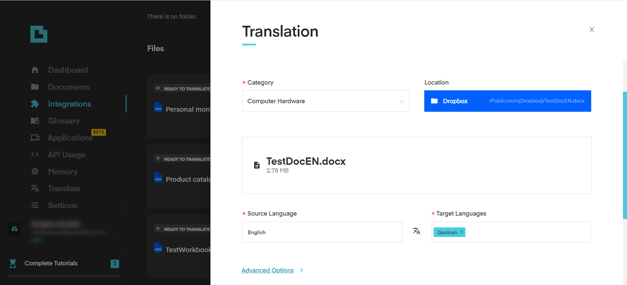Viewport: 627px width, 285px height.
Task: Click the Dashboard home icon
Action: [35, 70]
